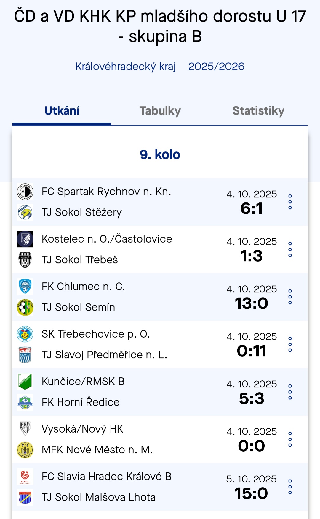The width and height of the screenshot is (320, 519).
Task: Switch to the Tabulky tab
Action: coord(160,111)
